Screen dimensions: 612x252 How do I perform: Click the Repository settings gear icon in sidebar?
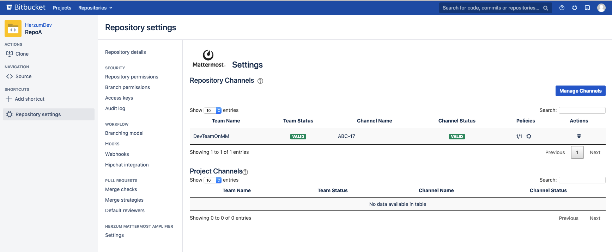[10, 114]
